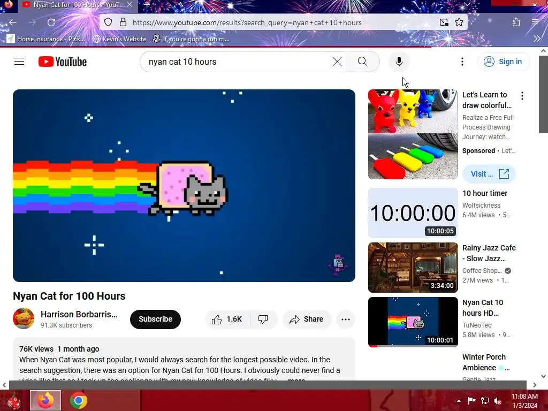Like the video with thumbs up
The image size is (548, 411).
[x=226, y=319]
